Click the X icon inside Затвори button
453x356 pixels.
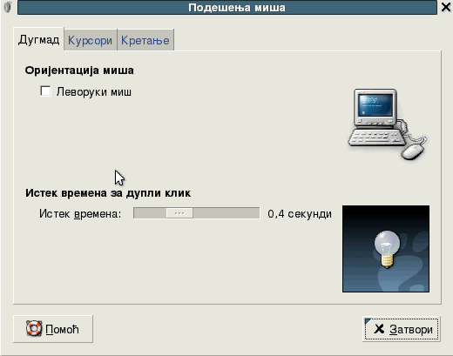[379, 329]
